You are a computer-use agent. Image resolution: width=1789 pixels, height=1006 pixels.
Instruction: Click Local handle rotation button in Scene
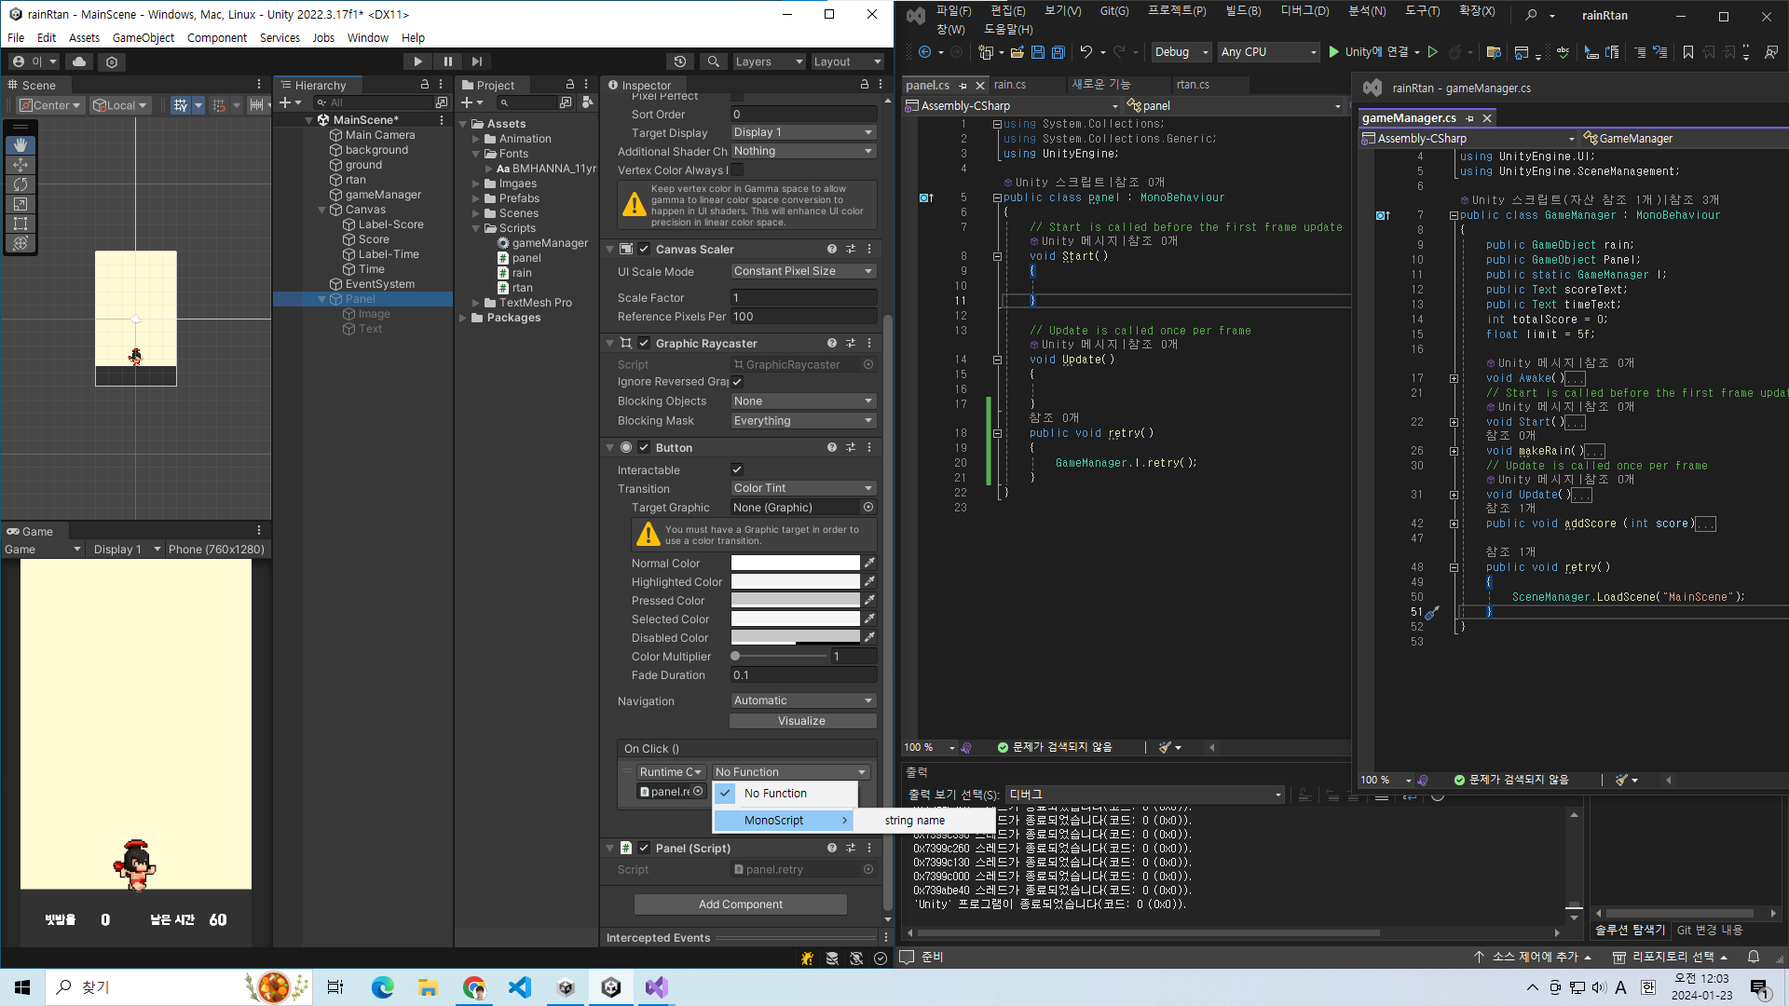click(x=120, y=105)
